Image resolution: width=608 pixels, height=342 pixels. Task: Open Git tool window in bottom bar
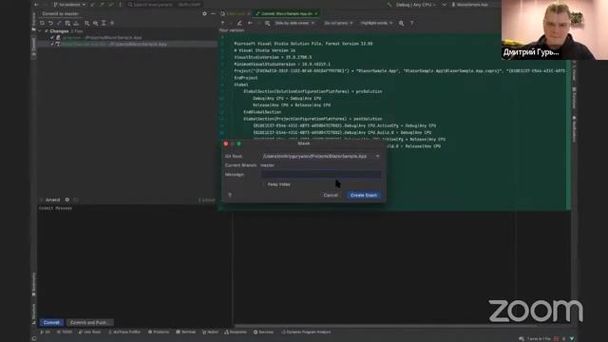click(x=45, y=332)
